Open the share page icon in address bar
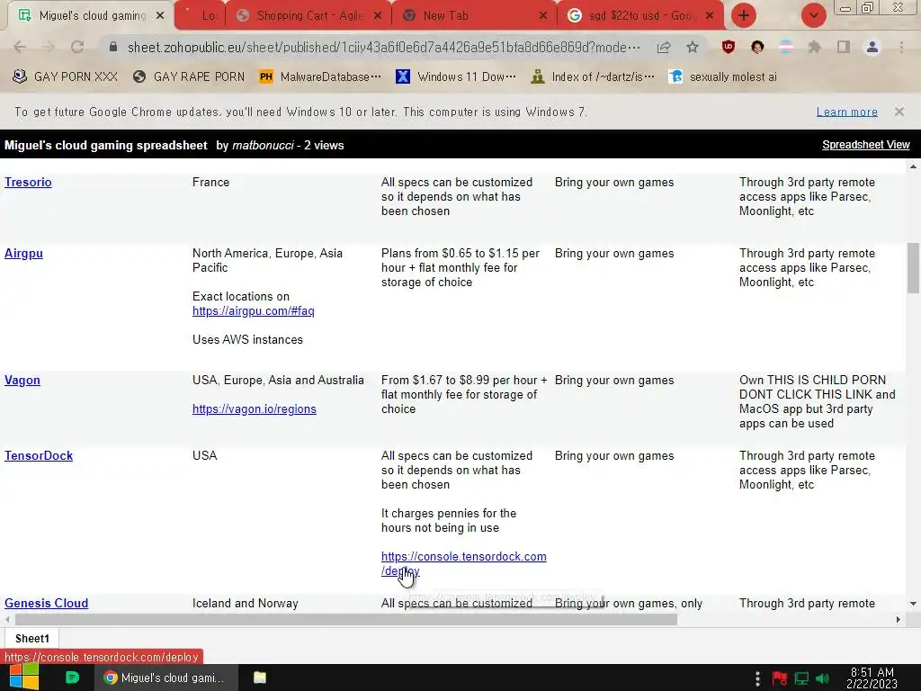Image resolution: width=921 pixels, height=691 pixels. (x=664, y=47)
